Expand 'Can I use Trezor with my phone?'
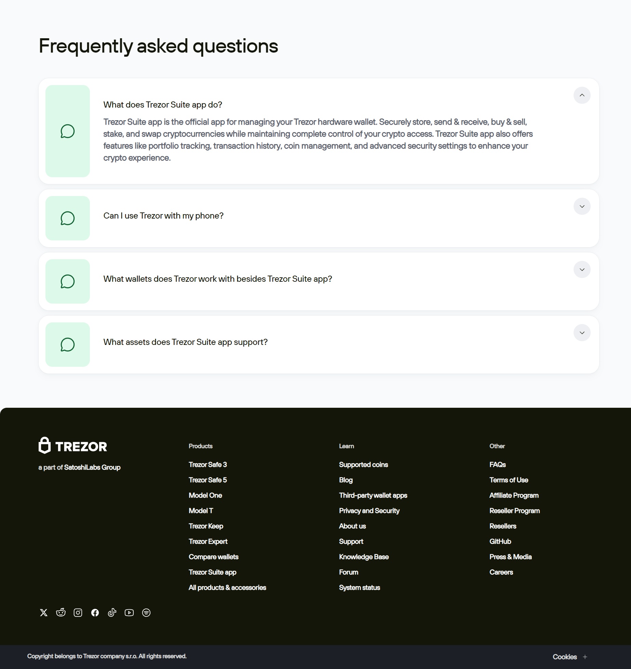Image resolution: width=631 pixels, height=669 pixels. point(582,206)
